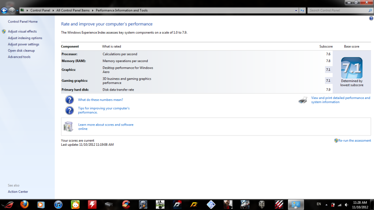This screenshot has width=374, height=210.
Task: Open the Advanced tools link
Action: coord(19,57)
